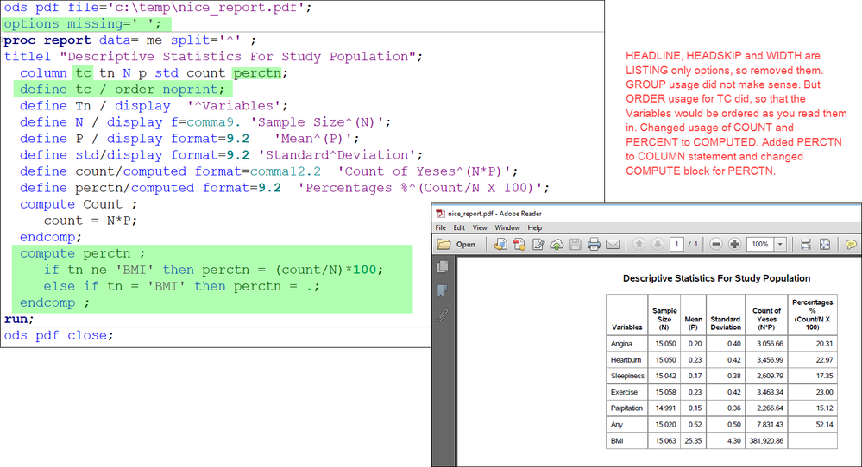The image size is (862, 467).
Task: Click the report title 'Descriptive Statistics For Study Population'
Action: (716, 278)
